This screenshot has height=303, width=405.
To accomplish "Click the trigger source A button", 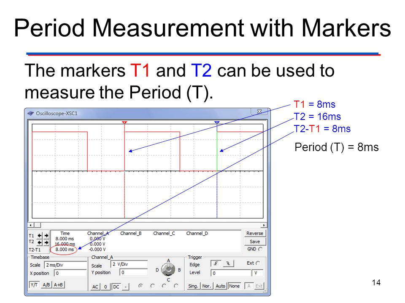I will click(x=249, y=286).
